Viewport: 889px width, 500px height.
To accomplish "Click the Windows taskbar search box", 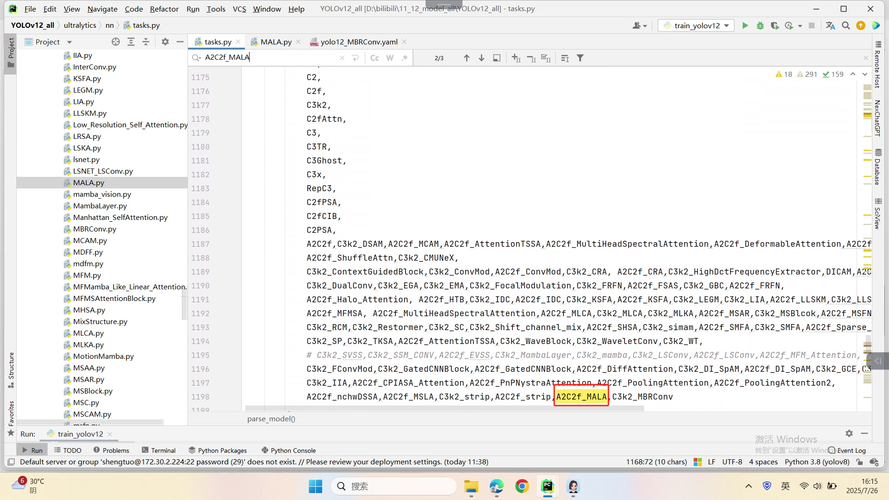I will point(394,486).
